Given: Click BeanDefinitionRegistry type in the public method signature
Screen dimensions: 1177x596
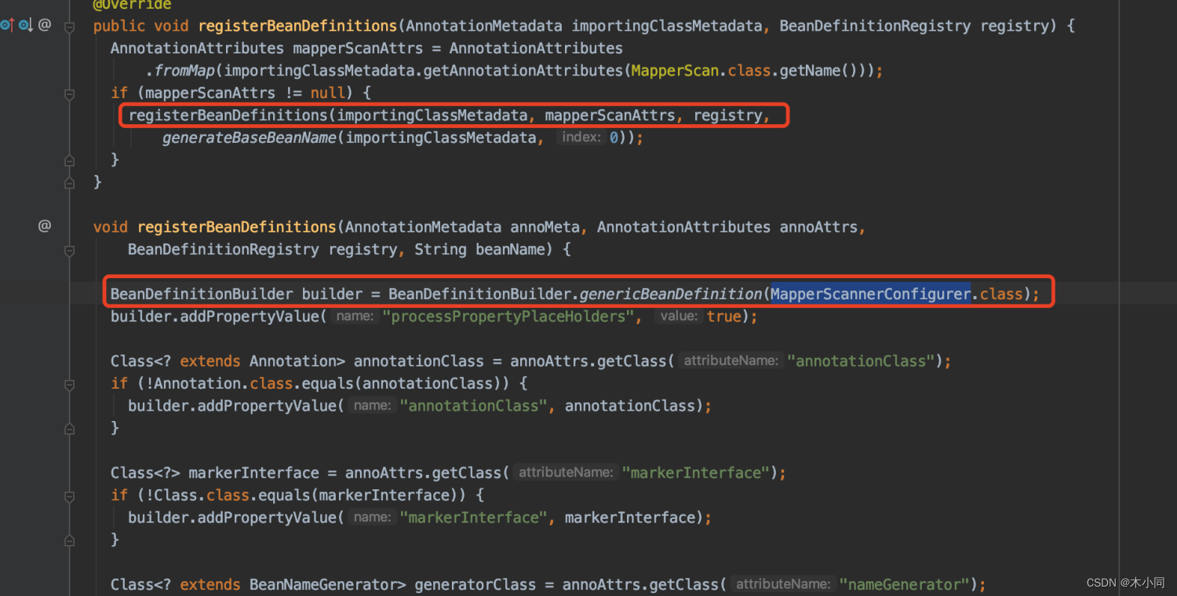Looking at the screenshot, I should 875,26.
